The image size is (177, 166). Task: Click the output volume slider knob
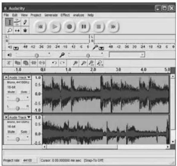(37, 56)
